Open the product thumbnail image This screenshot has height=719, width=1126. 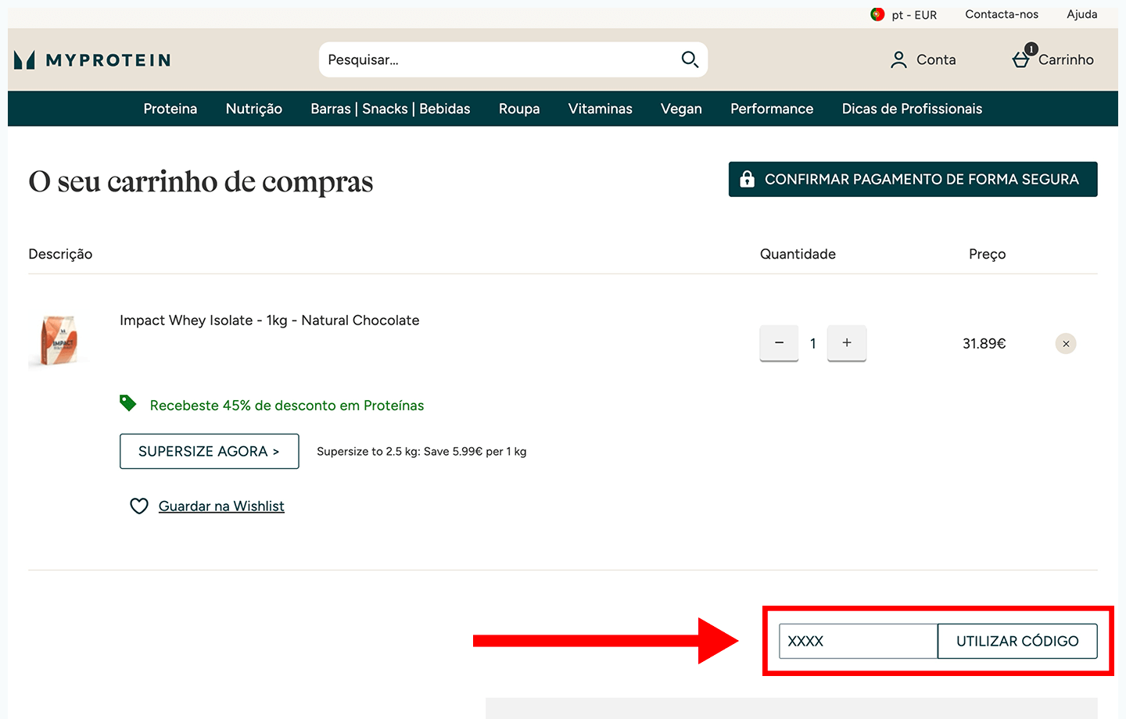pyautogui.click(x=58, y=341)
